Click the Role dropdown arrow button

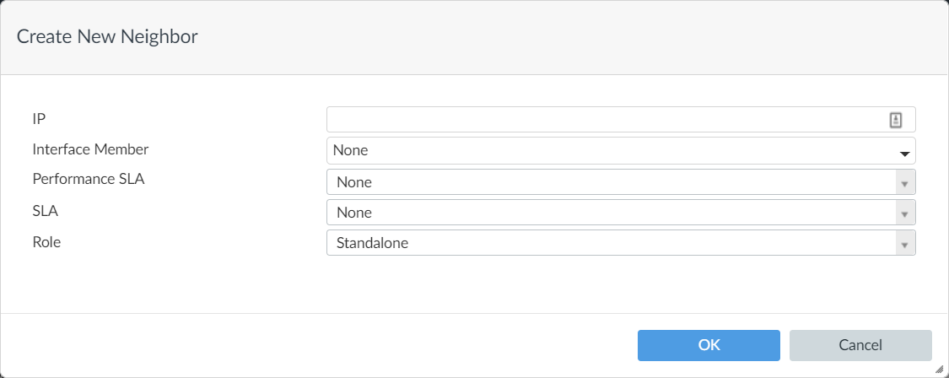click(x=904, y=244)
